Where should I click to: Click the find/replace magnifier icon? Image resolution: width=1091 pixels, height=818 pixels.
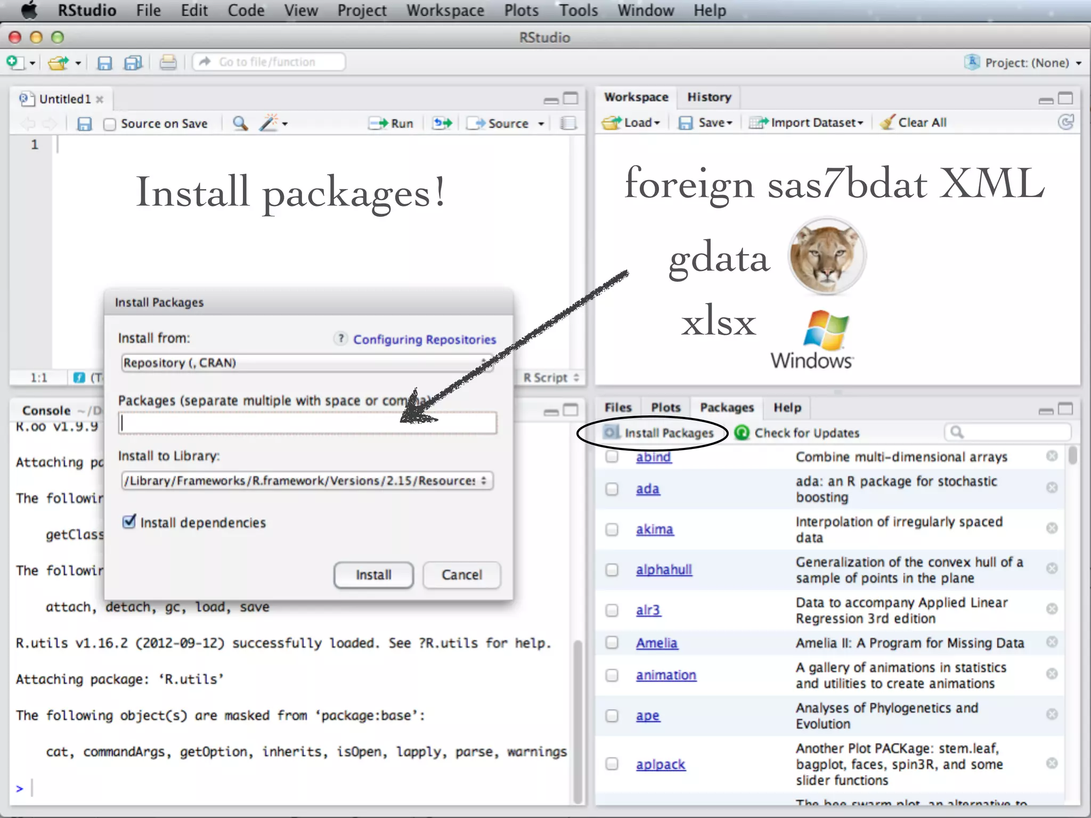click(240, 124)
